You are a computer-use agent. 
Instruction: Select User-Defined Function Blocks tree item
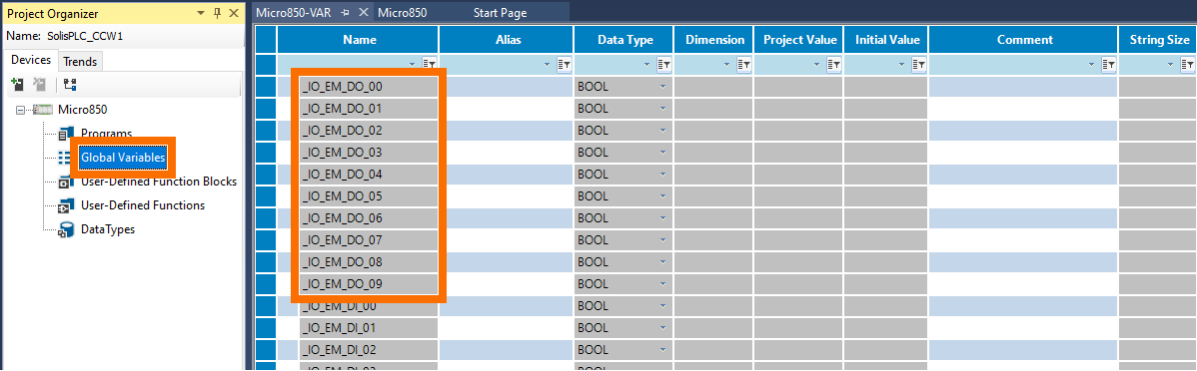point(158,183)
